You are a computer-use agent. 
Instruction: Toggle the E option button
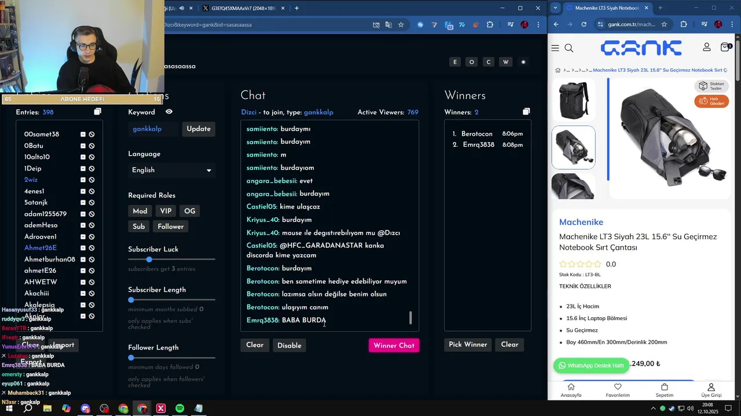[x=455, y=62]
